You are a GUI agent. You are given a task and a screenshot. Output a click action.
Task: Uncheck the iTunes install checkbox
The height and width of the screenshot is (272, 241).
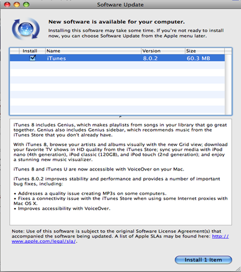point(33,58)
